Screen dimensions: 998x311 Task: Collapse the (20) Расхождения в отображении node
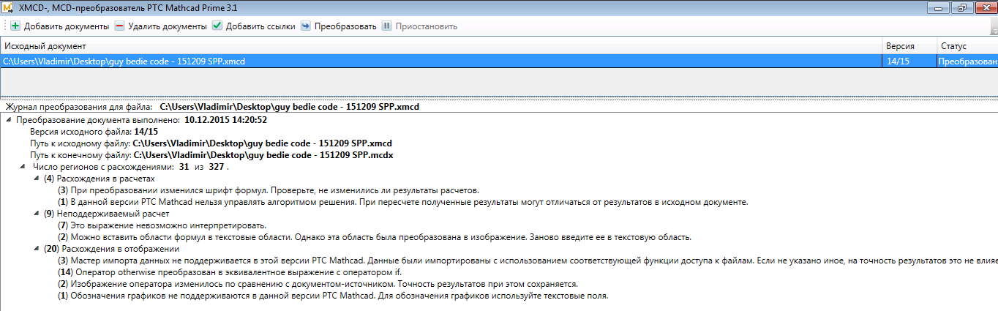pos(37,249)
